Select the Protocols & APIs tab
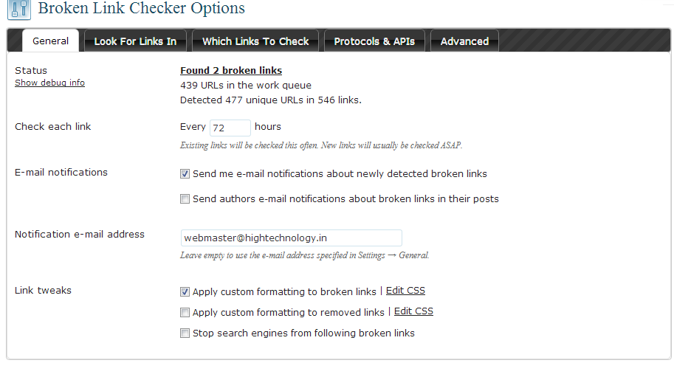 (x=374, y=41)
